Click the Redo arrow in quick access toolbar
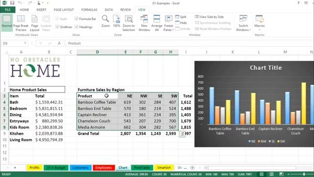 (30, 3)
